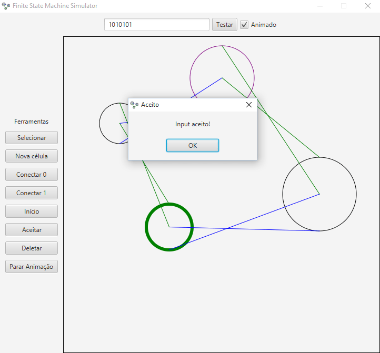Activate the Conectar 1 tool

coord(32,193)
